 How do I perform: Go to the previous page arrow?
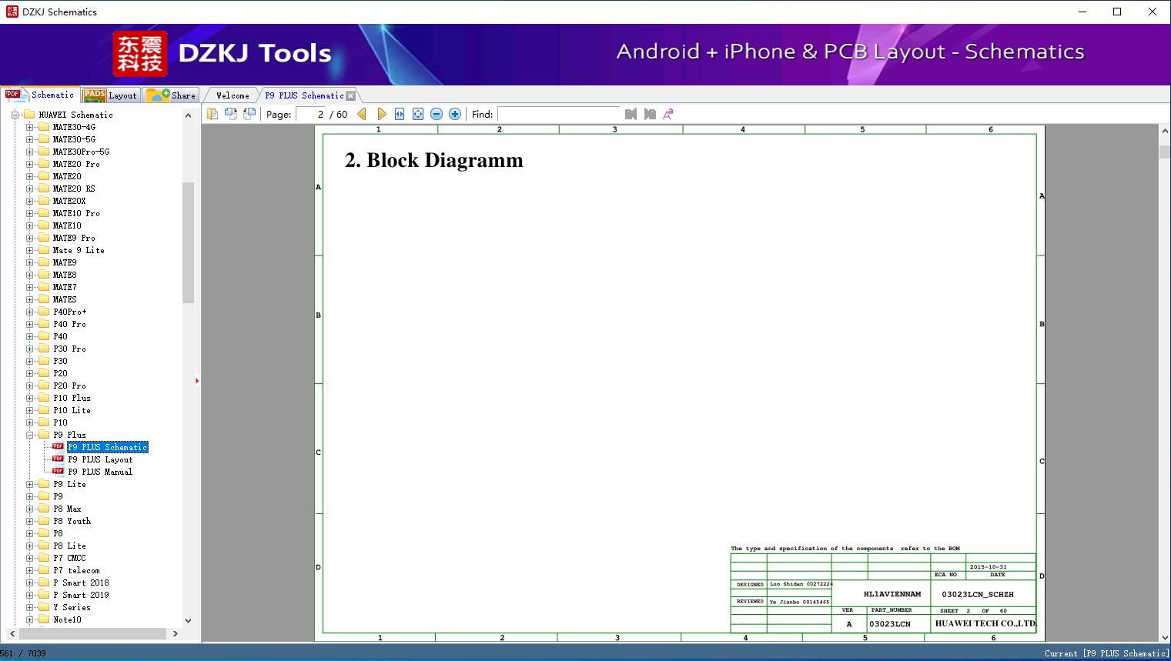pos(363,114)
